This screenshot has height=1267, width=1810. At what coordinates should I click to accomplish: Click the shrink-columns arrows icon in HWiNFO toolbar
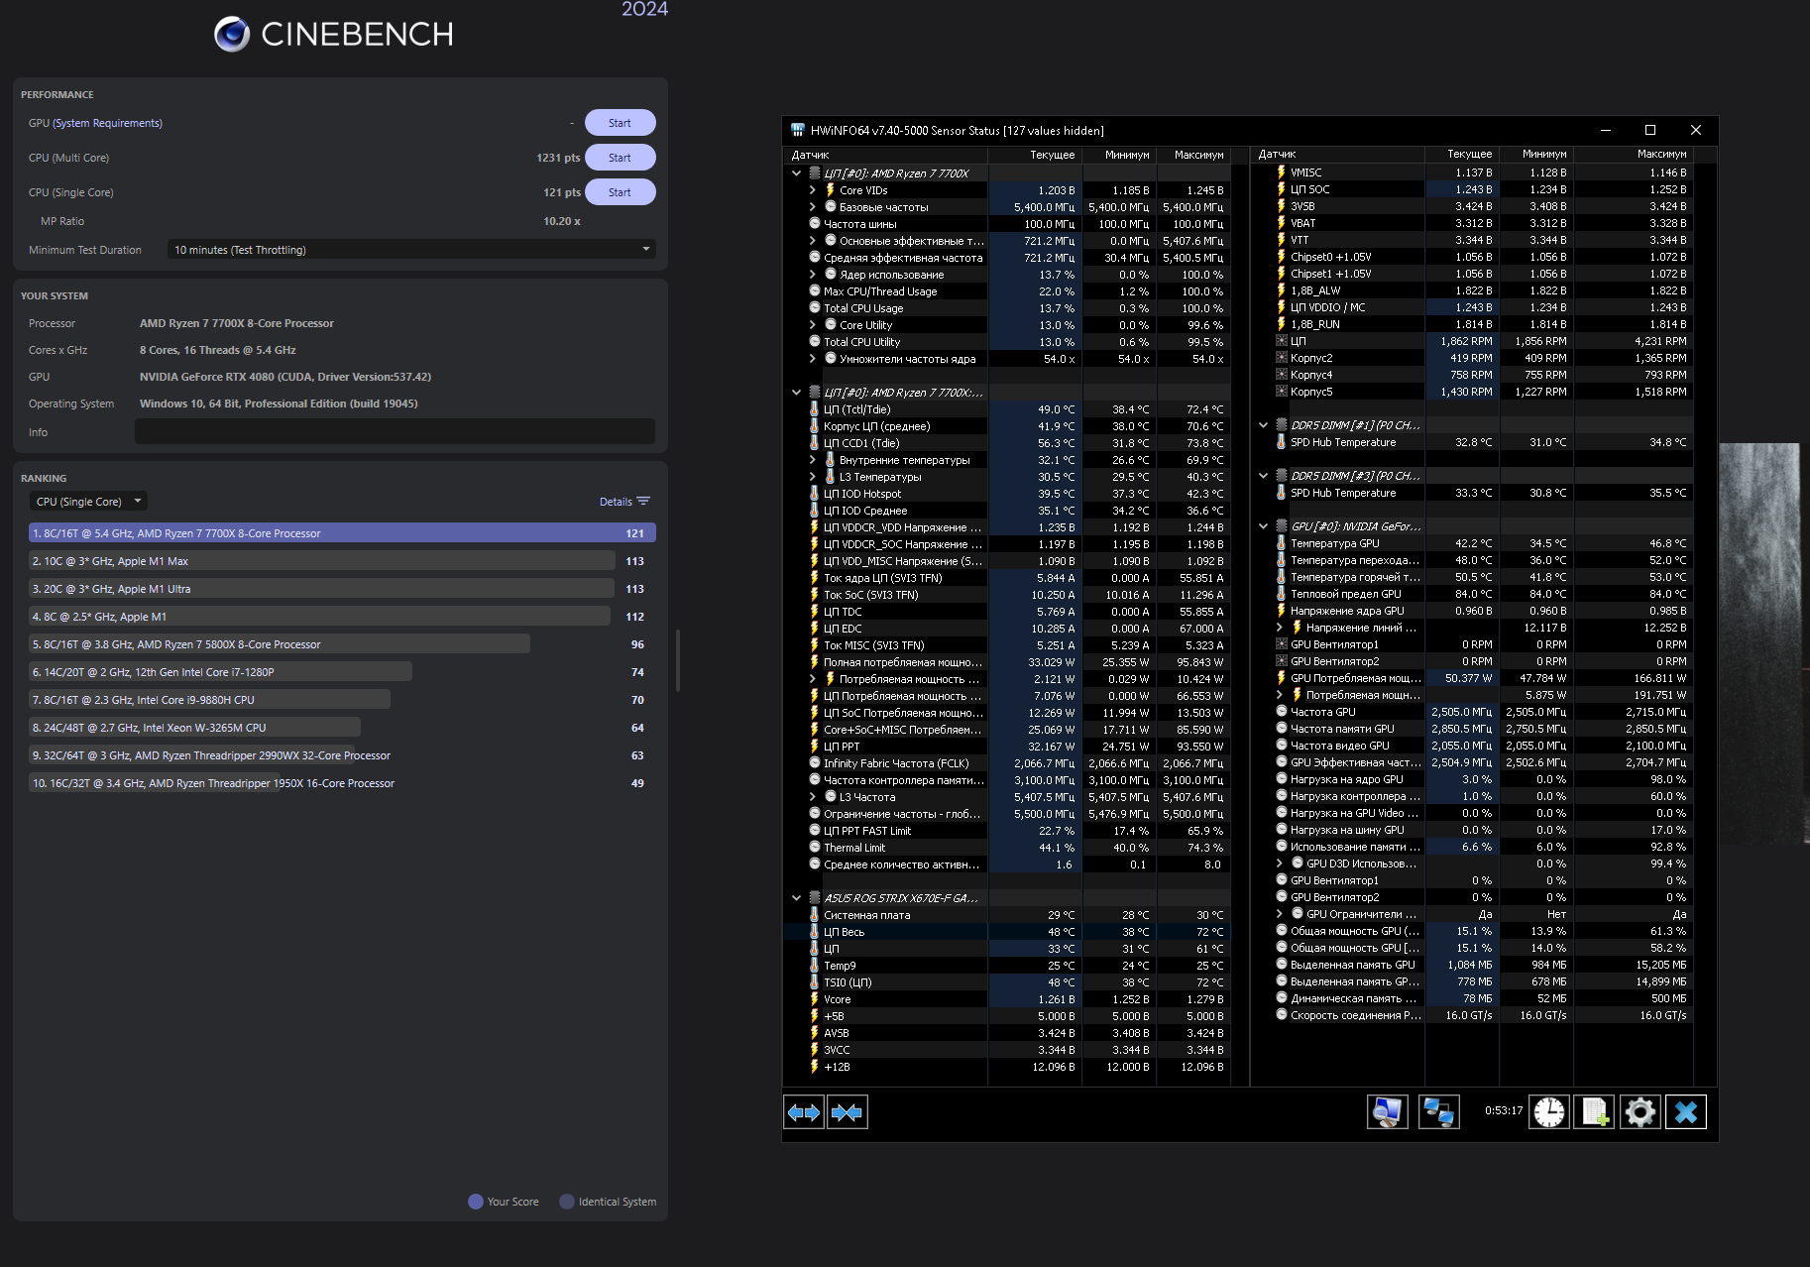click(x=848, y=1112)
